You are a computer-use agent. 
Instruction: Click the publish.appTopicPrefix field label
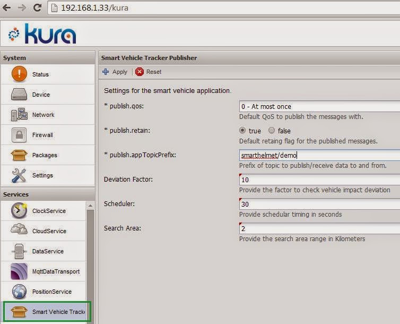[x=140, y=155]
